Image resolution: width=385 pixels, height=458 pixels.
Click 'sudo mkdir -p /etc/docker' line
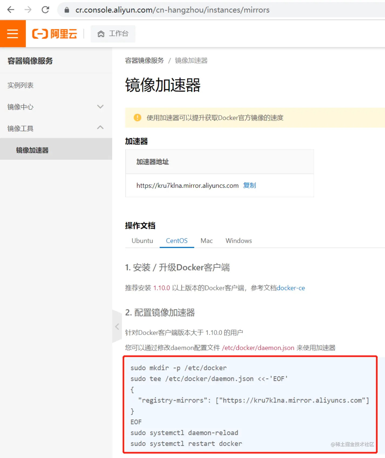coord(179,368)
